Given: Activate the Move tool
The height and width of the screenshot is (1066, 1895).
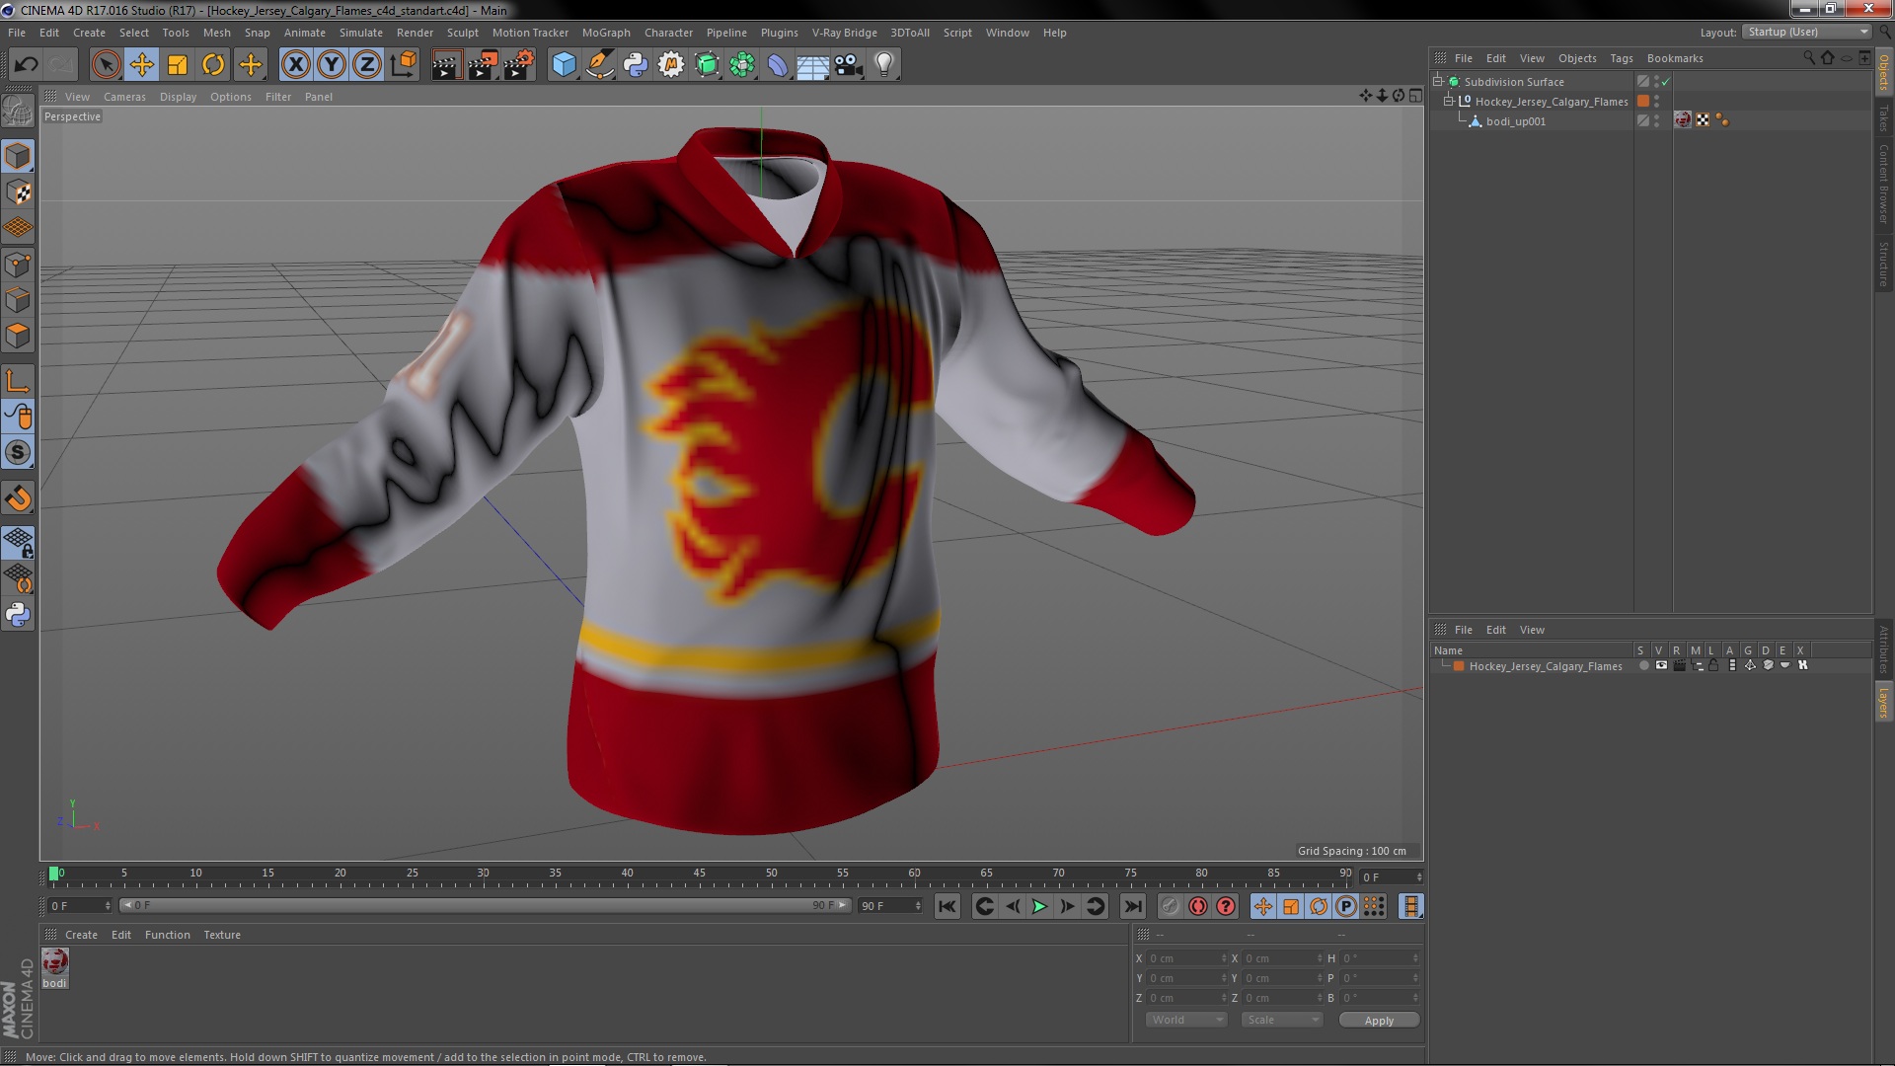Looking at the screenshot, I should (141, 65).
